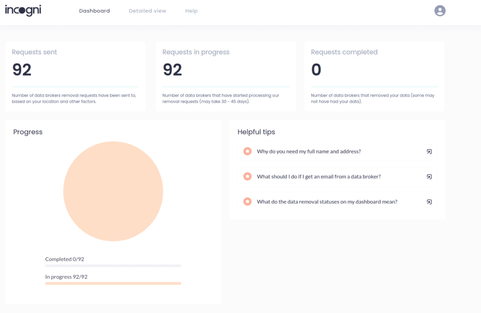Open external link arrow for data broker email tip
Image resolution: width=481 pixels, height=313 pixels.
(x=429, y=177)
